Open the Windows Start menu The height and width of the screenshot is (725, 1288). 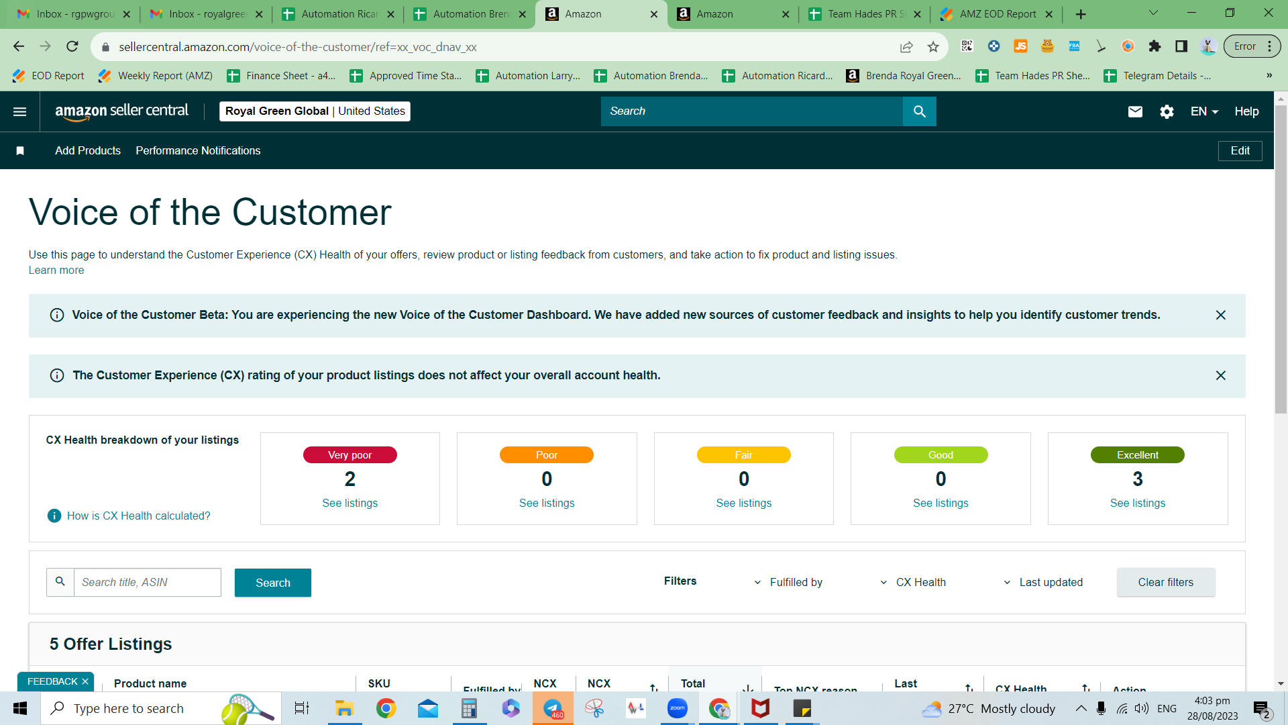(x=20, y=708)
